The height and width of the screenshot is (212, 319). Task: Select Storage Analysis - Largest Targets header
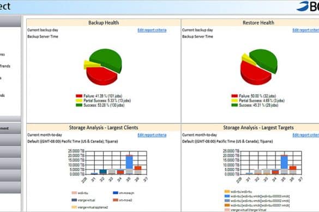pyautogui.click(x=258, y=128)
